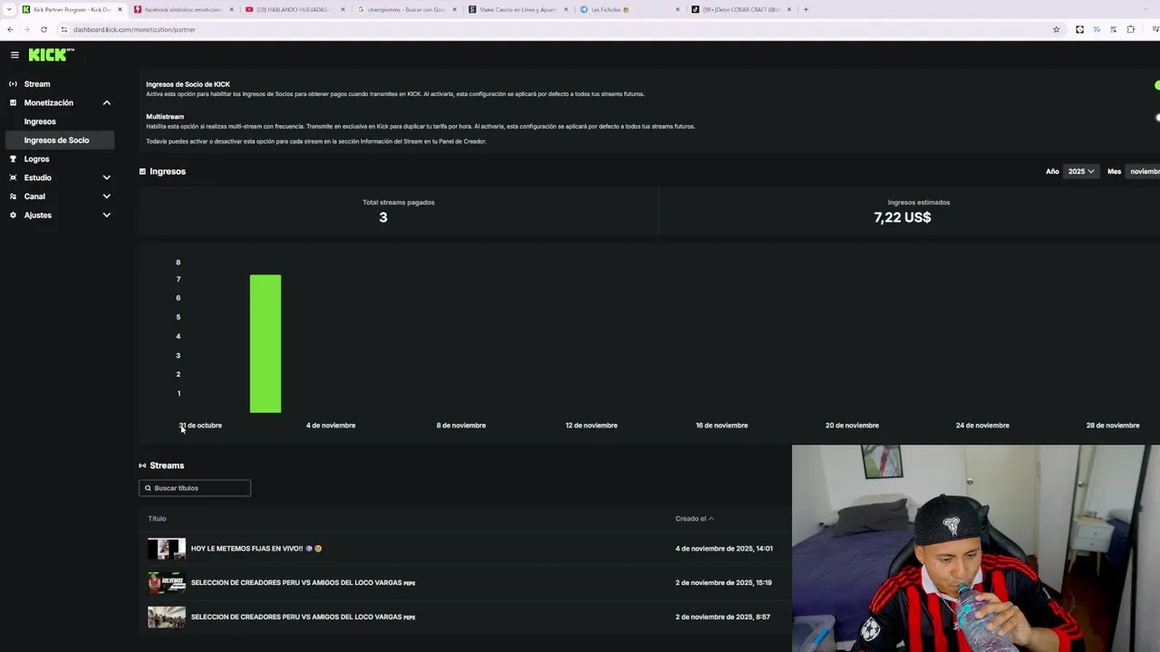Switch to the HABLANDO HUEVADAS YouTube tab
This screenshot has height=652, width=1160.
click(295, 9)
